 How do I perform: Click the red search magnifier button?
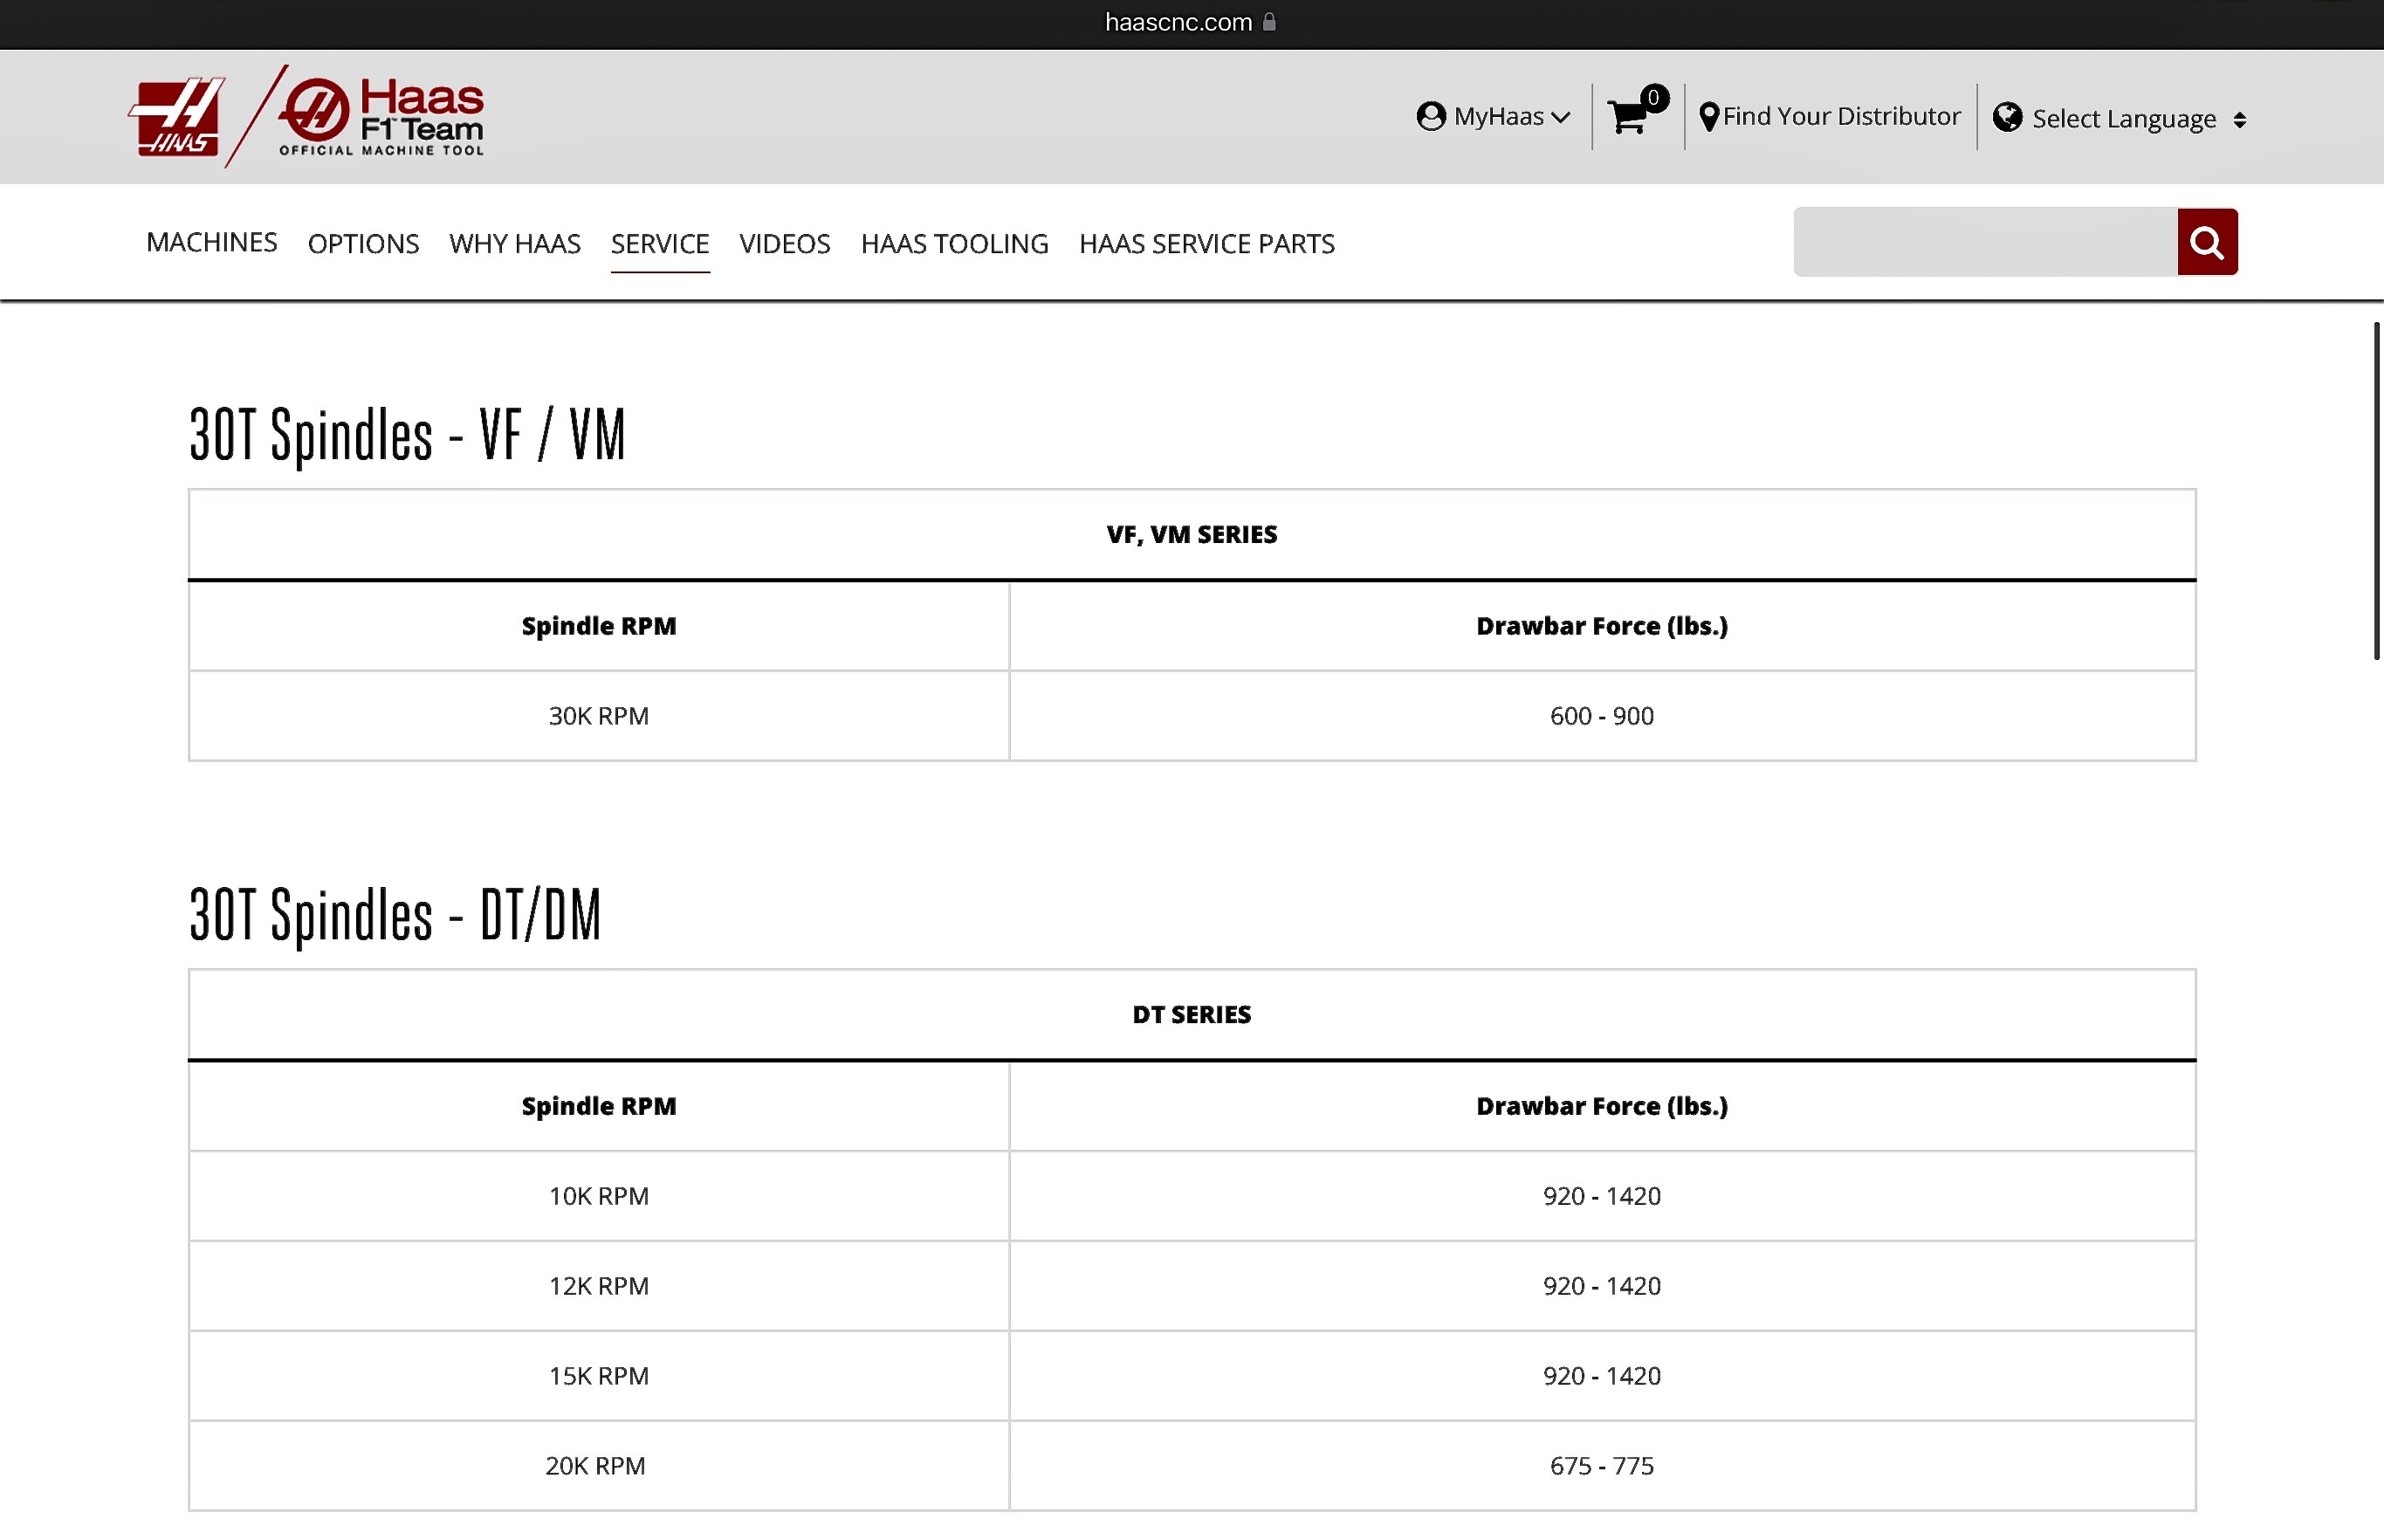[2206, 242]
